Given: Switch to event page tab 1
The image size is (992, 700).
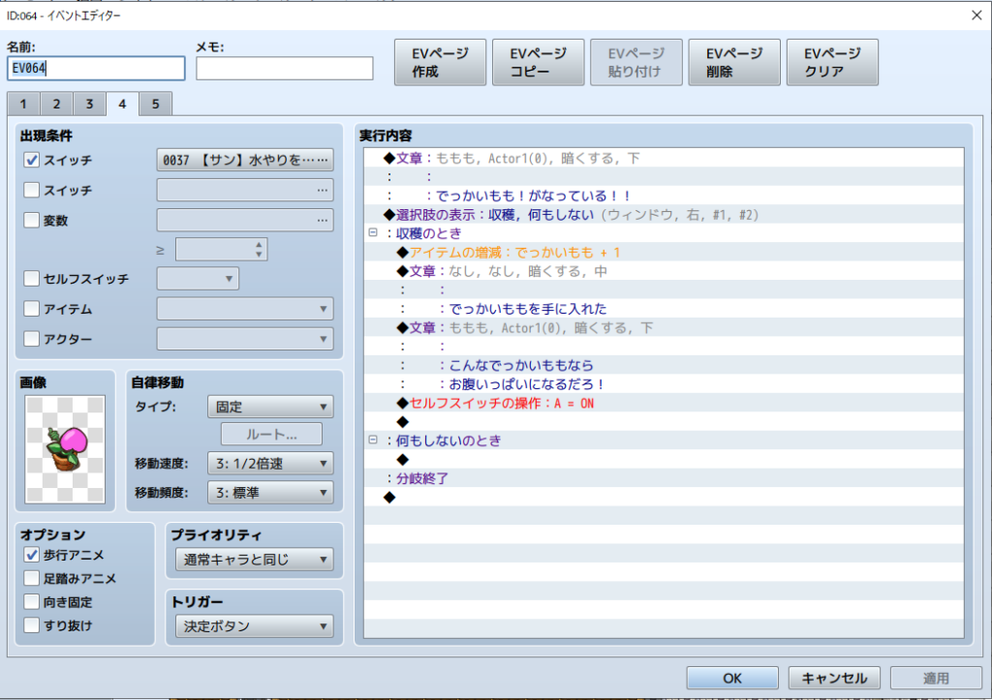Looking at the screenshot, I should click(23, 104).
